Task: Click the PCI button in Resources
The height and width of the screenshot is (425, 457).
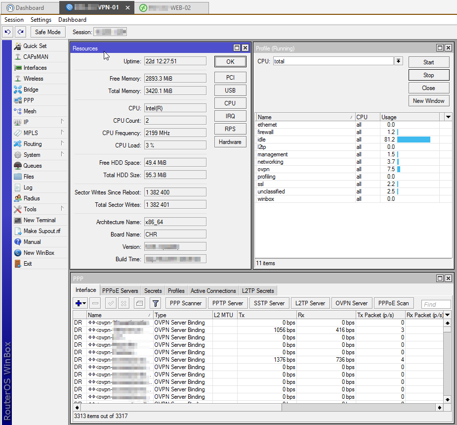Action: coord(230,77)
